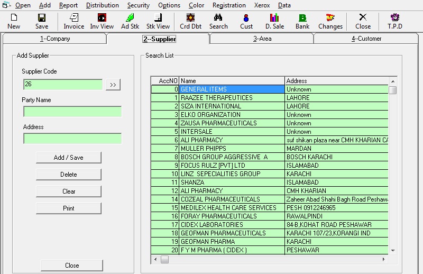Image resolution: width=423 pixels, height=274 pixels.
Task: Click the Address column header
Action: click(x=336, y=81)
